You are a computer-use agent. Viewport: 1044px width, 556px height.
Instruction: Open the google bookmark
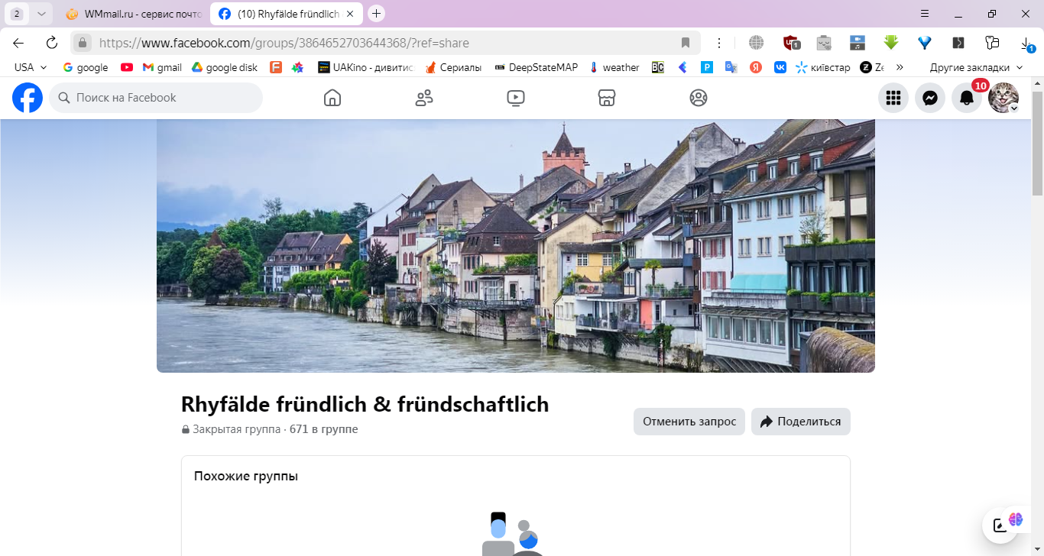(85, 67)
